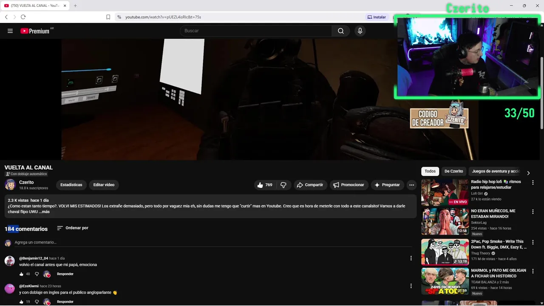Open Czerito channel avatar
The height and width of the screenshot is (306, 544).
coord(10,184)
